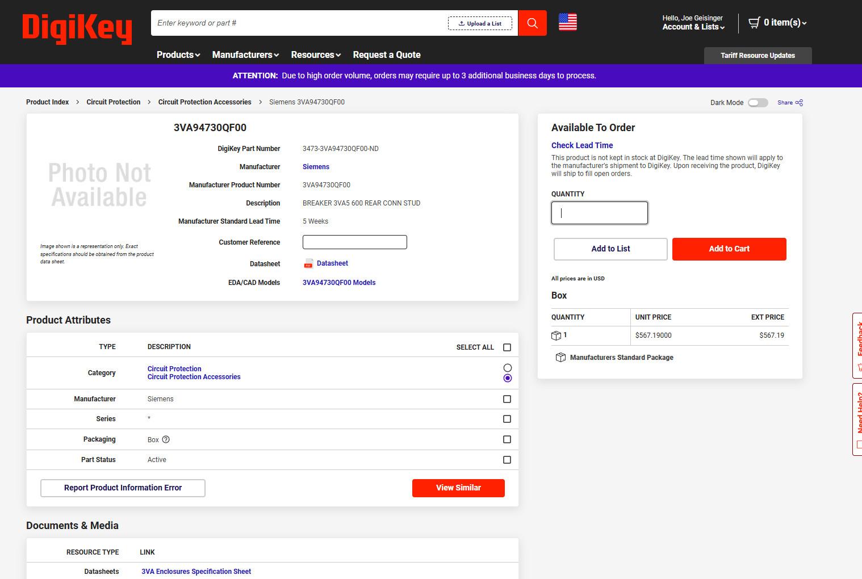Open the Siemens manufacturer link
Viewport: 862px width, 579px height.
click(316, 167)
